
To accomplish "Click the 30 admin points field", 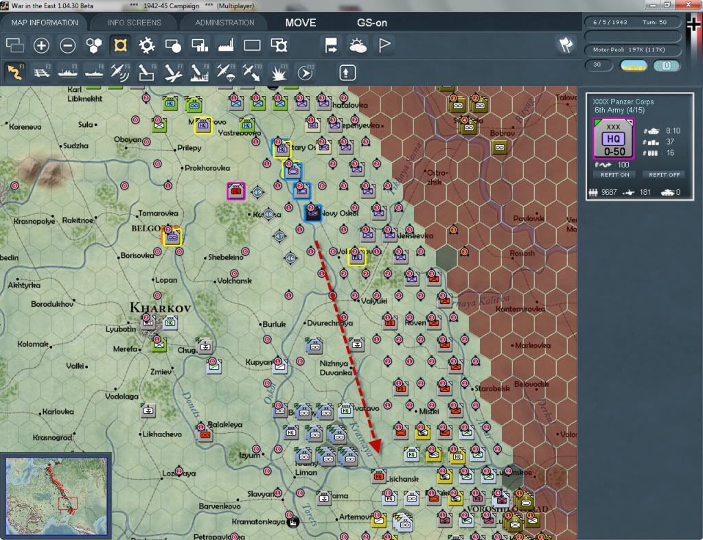I will pos(599,65).
